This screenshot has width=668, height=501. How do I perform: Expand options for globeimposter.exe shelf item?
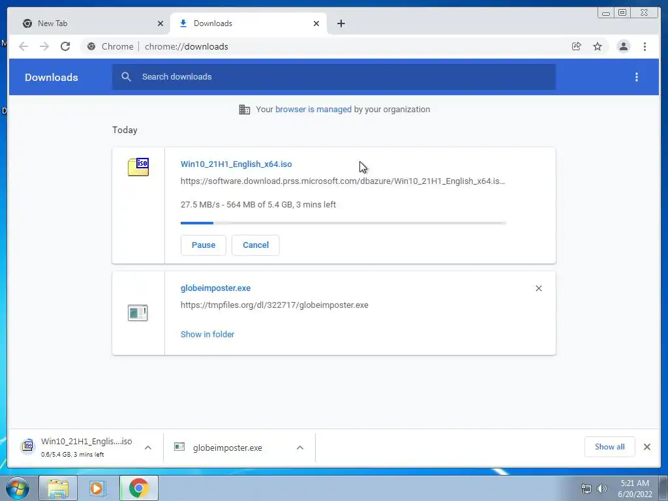click(x=300, y=448)
